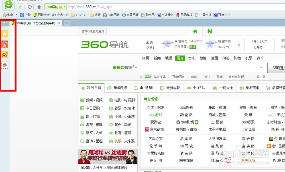The image size is (285, 172).
Task: Select the 图片 search category
Action: click(x=180, y=58)
